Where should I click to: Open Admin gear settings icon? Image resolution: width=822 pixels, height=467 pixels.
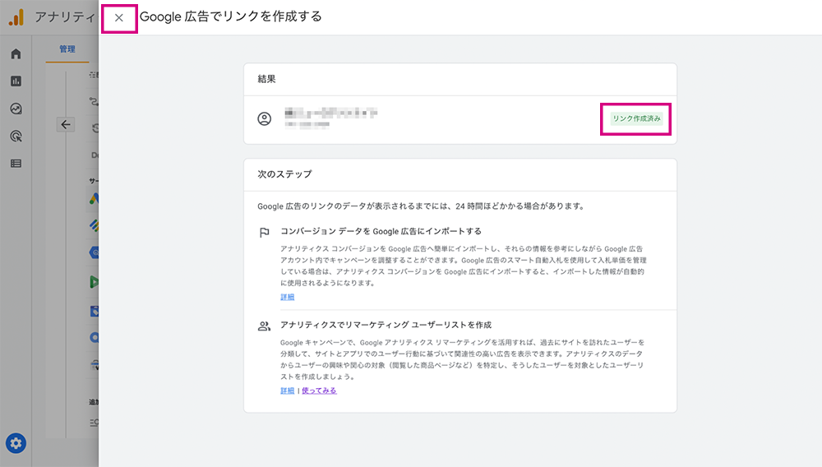pos(16,443)
